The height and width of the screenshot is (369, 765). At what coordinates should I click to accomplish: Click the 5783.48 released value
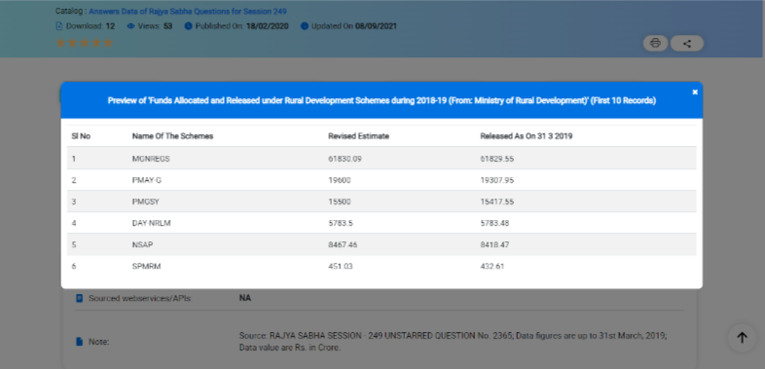point(494,223)
